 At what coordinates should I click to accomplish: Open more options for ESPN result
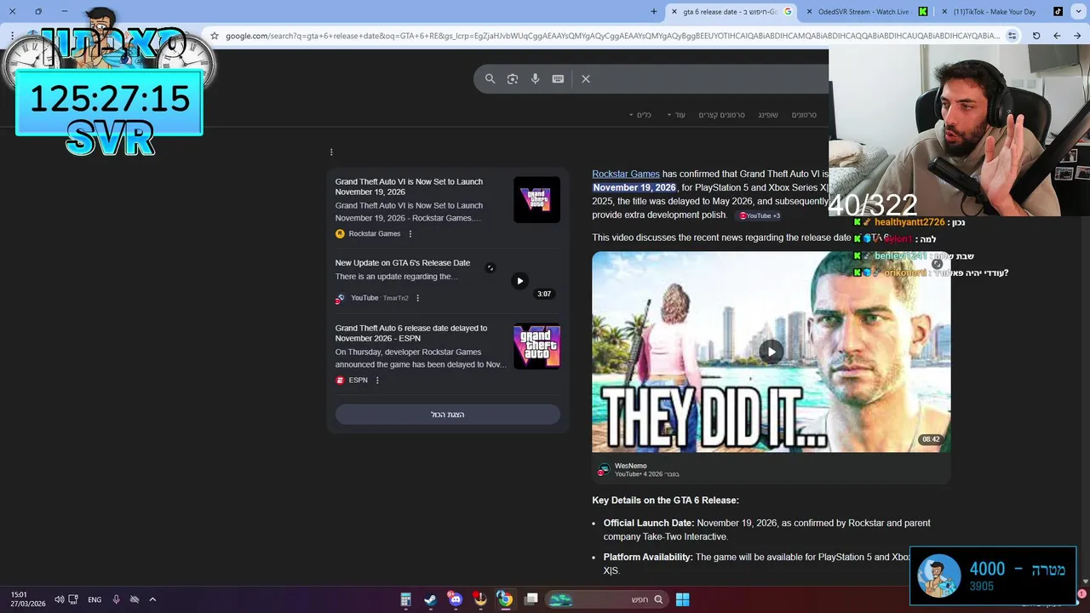pyautogui.click(x=377, y=380)
